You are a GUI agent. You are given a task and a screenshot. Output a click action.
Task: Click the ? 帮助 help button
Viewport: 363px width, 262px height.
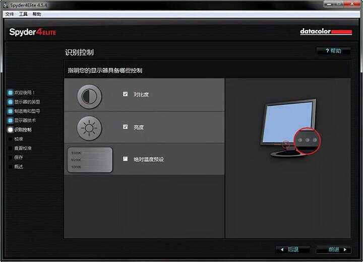click(333, 51)
